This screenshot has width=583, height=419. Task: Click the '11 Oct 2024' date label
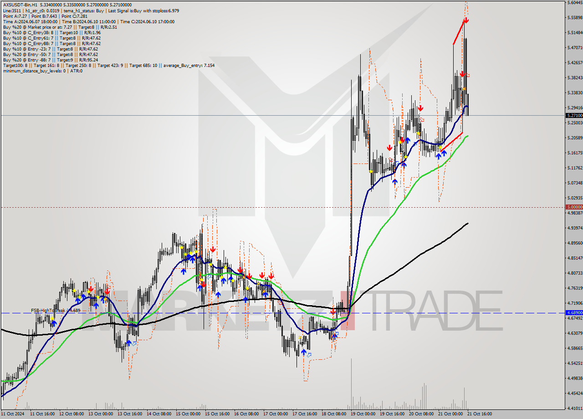pos(12,414)
